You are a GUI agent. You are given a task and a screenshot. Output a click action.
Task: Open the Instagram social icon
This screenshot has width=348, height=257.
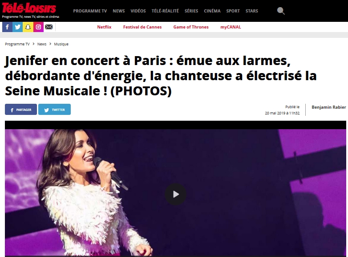[38, 27]
